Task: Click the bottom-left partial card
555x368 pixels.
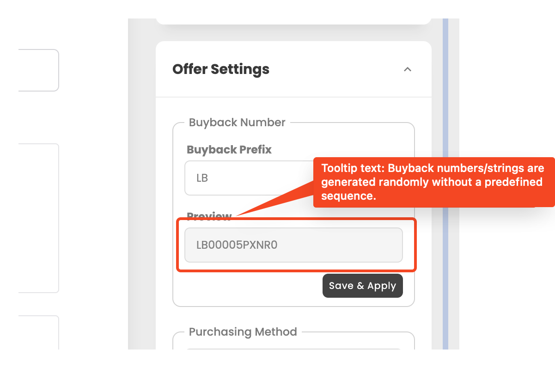Action: pos(39,332)
